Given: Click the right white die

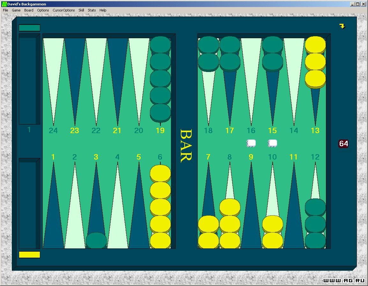Looking at the screenshot, I should coord(272,143).
